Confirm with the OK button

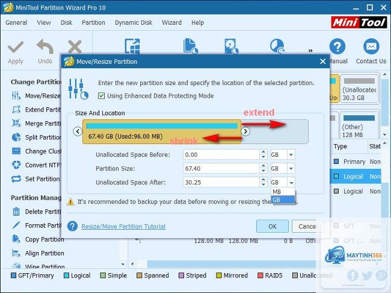(272, 226)
